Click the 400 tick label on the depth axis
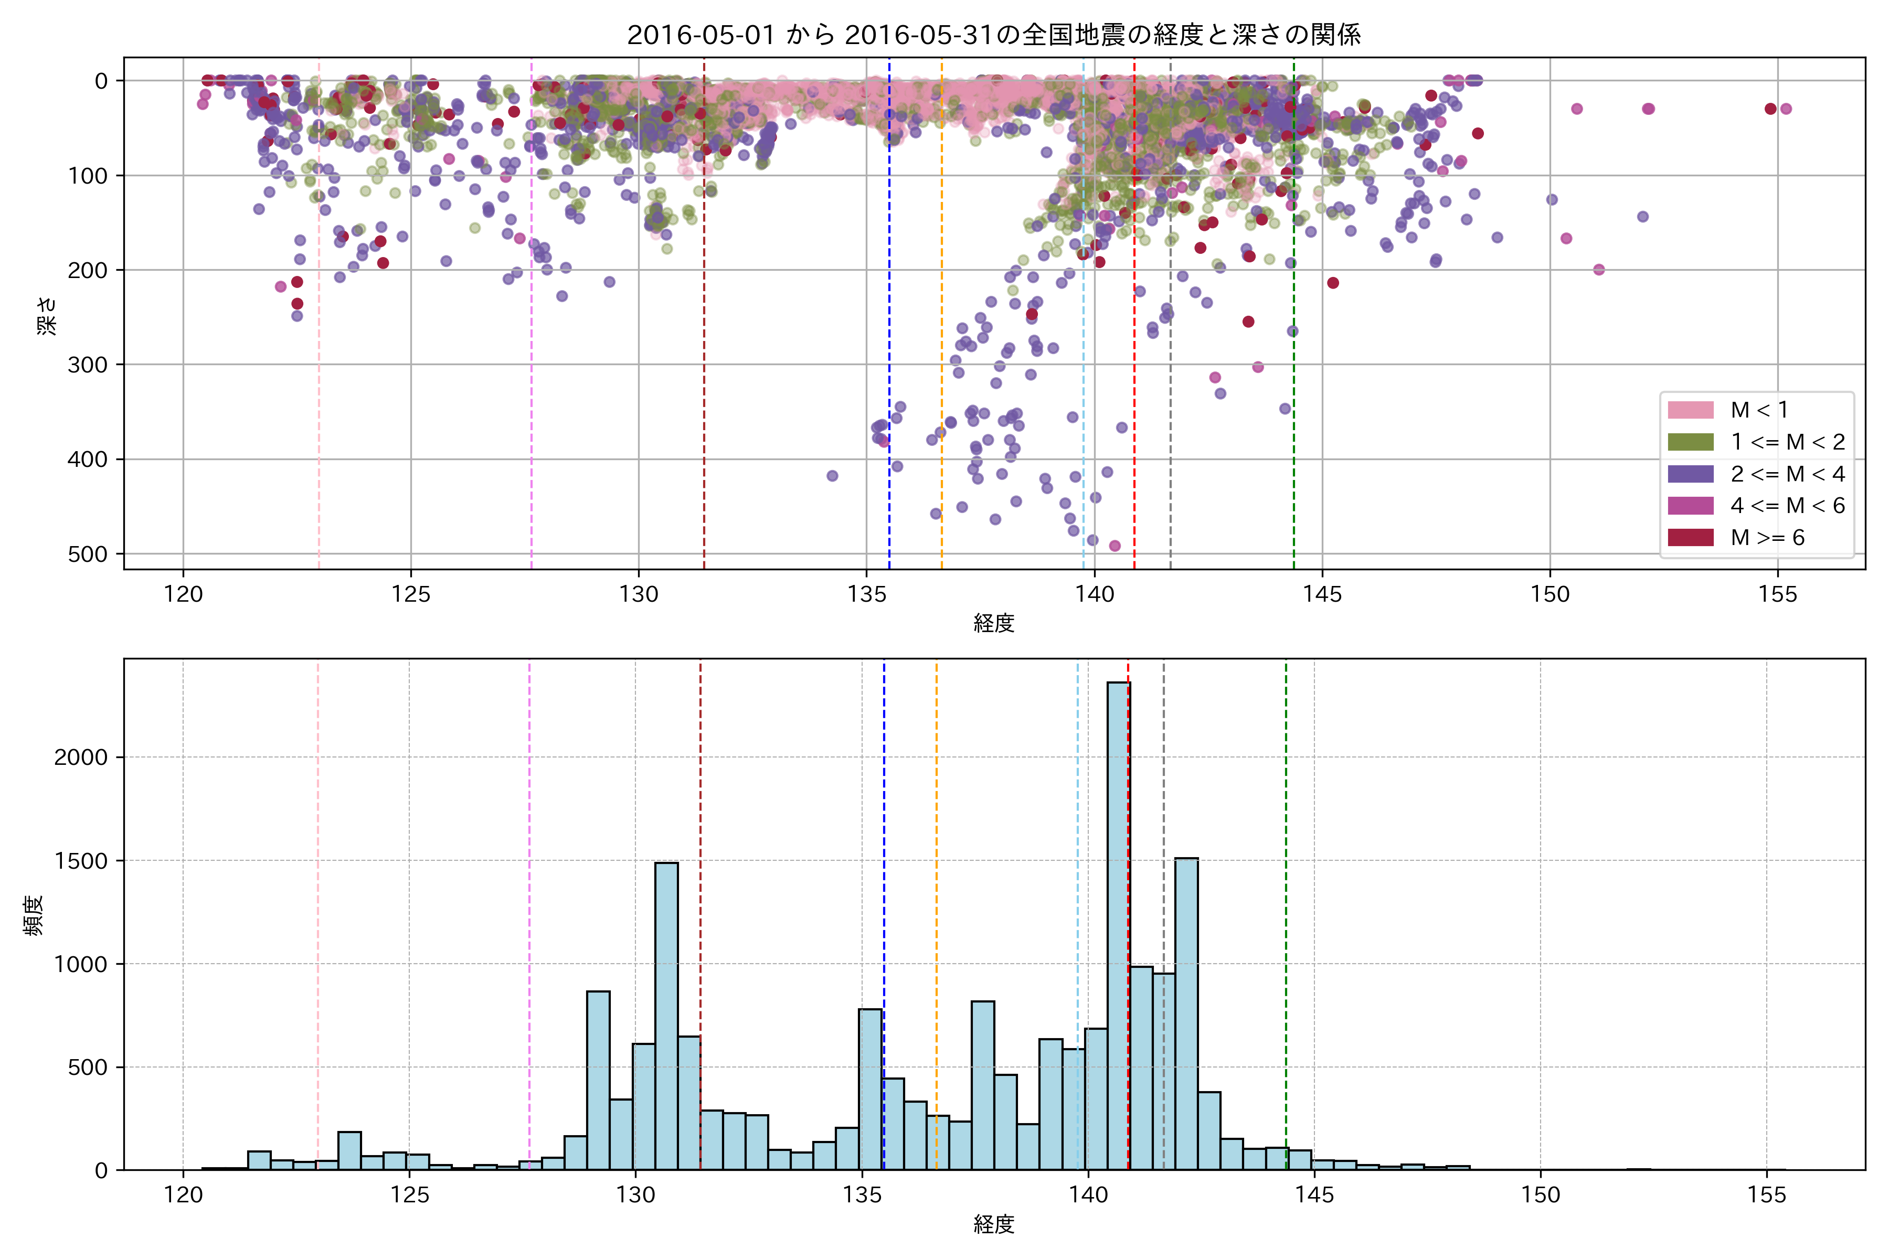The image size is (1889, 1259). [x=88, y=460]
